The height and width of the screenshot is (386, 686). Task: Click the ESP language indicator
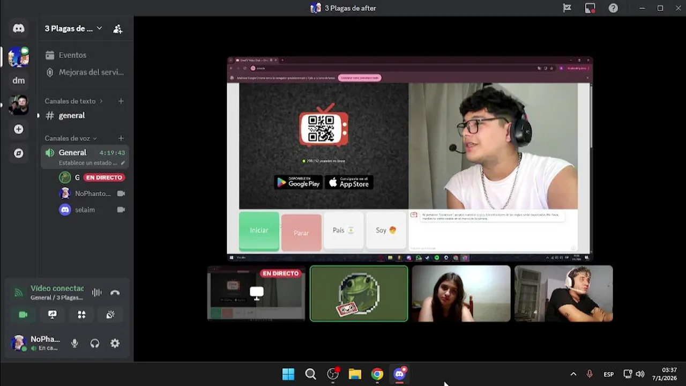609,374
